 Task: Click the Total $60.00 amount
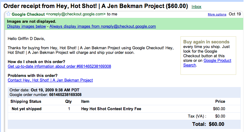click(216, 124)
